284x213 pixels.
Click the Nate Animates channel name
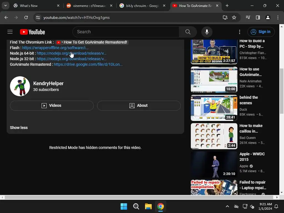250,81
